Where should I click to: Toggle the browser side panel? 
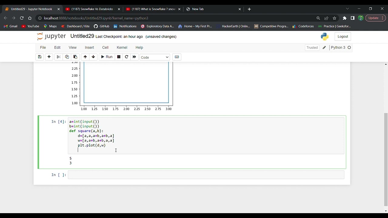point(353,18)
